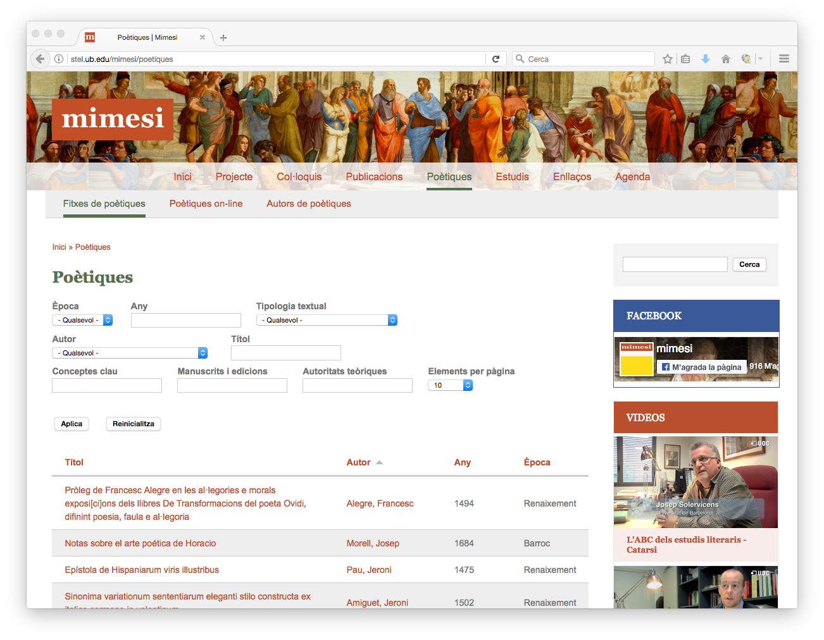The width and height of the screenshot is (824, 640).
Task: Open the Autor dropdown list
Action: point(130,353)
